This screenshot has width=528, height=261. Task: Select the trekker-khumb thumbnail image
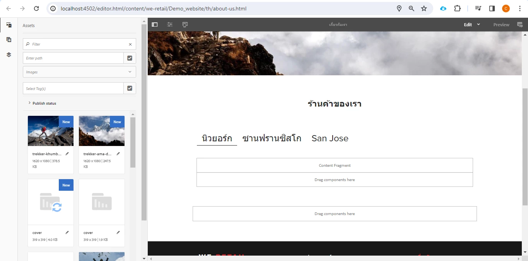tap(51, 131)
